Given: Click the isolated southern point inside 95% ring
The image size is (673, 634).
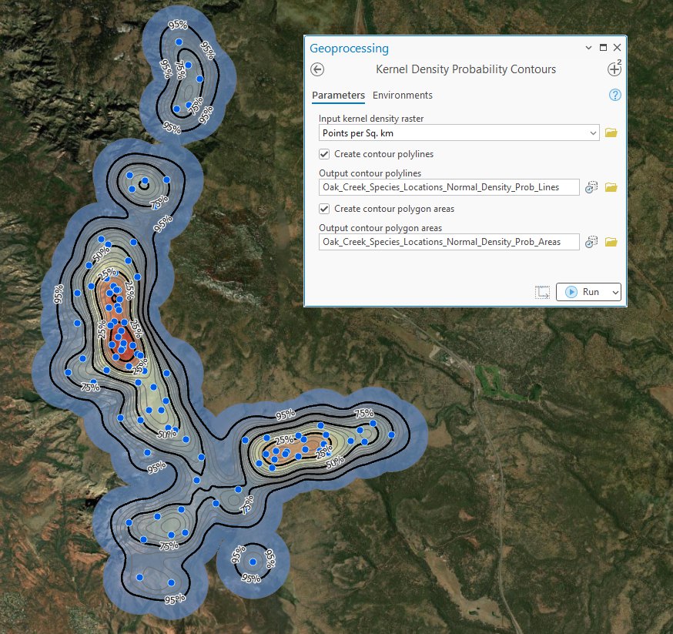Looking at the screenshot, I should [253, 562].
